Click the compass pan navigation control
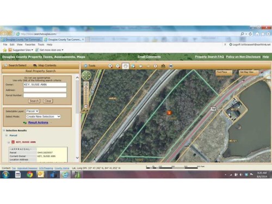 [x=86, y=75]
